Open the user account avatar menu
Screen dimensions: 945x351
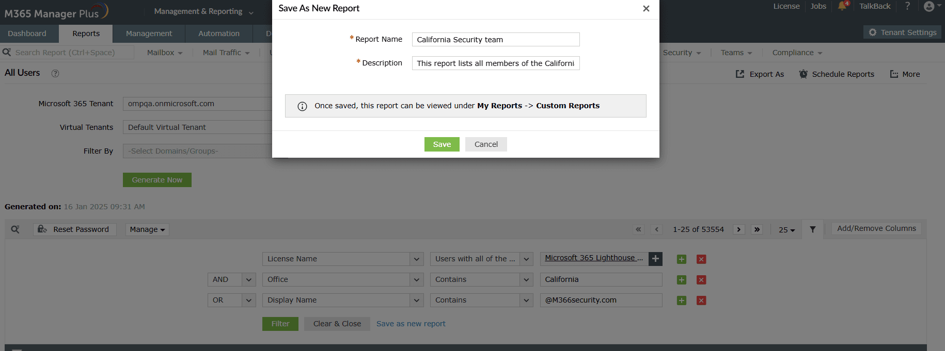point(930,6)
